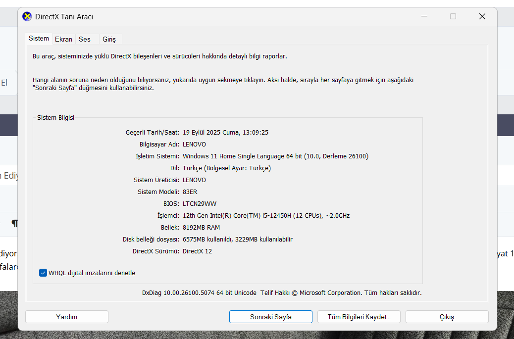Click the Sistem Modeli value 83ER
This screenshot has width=514, height=339.
(190, 192)
